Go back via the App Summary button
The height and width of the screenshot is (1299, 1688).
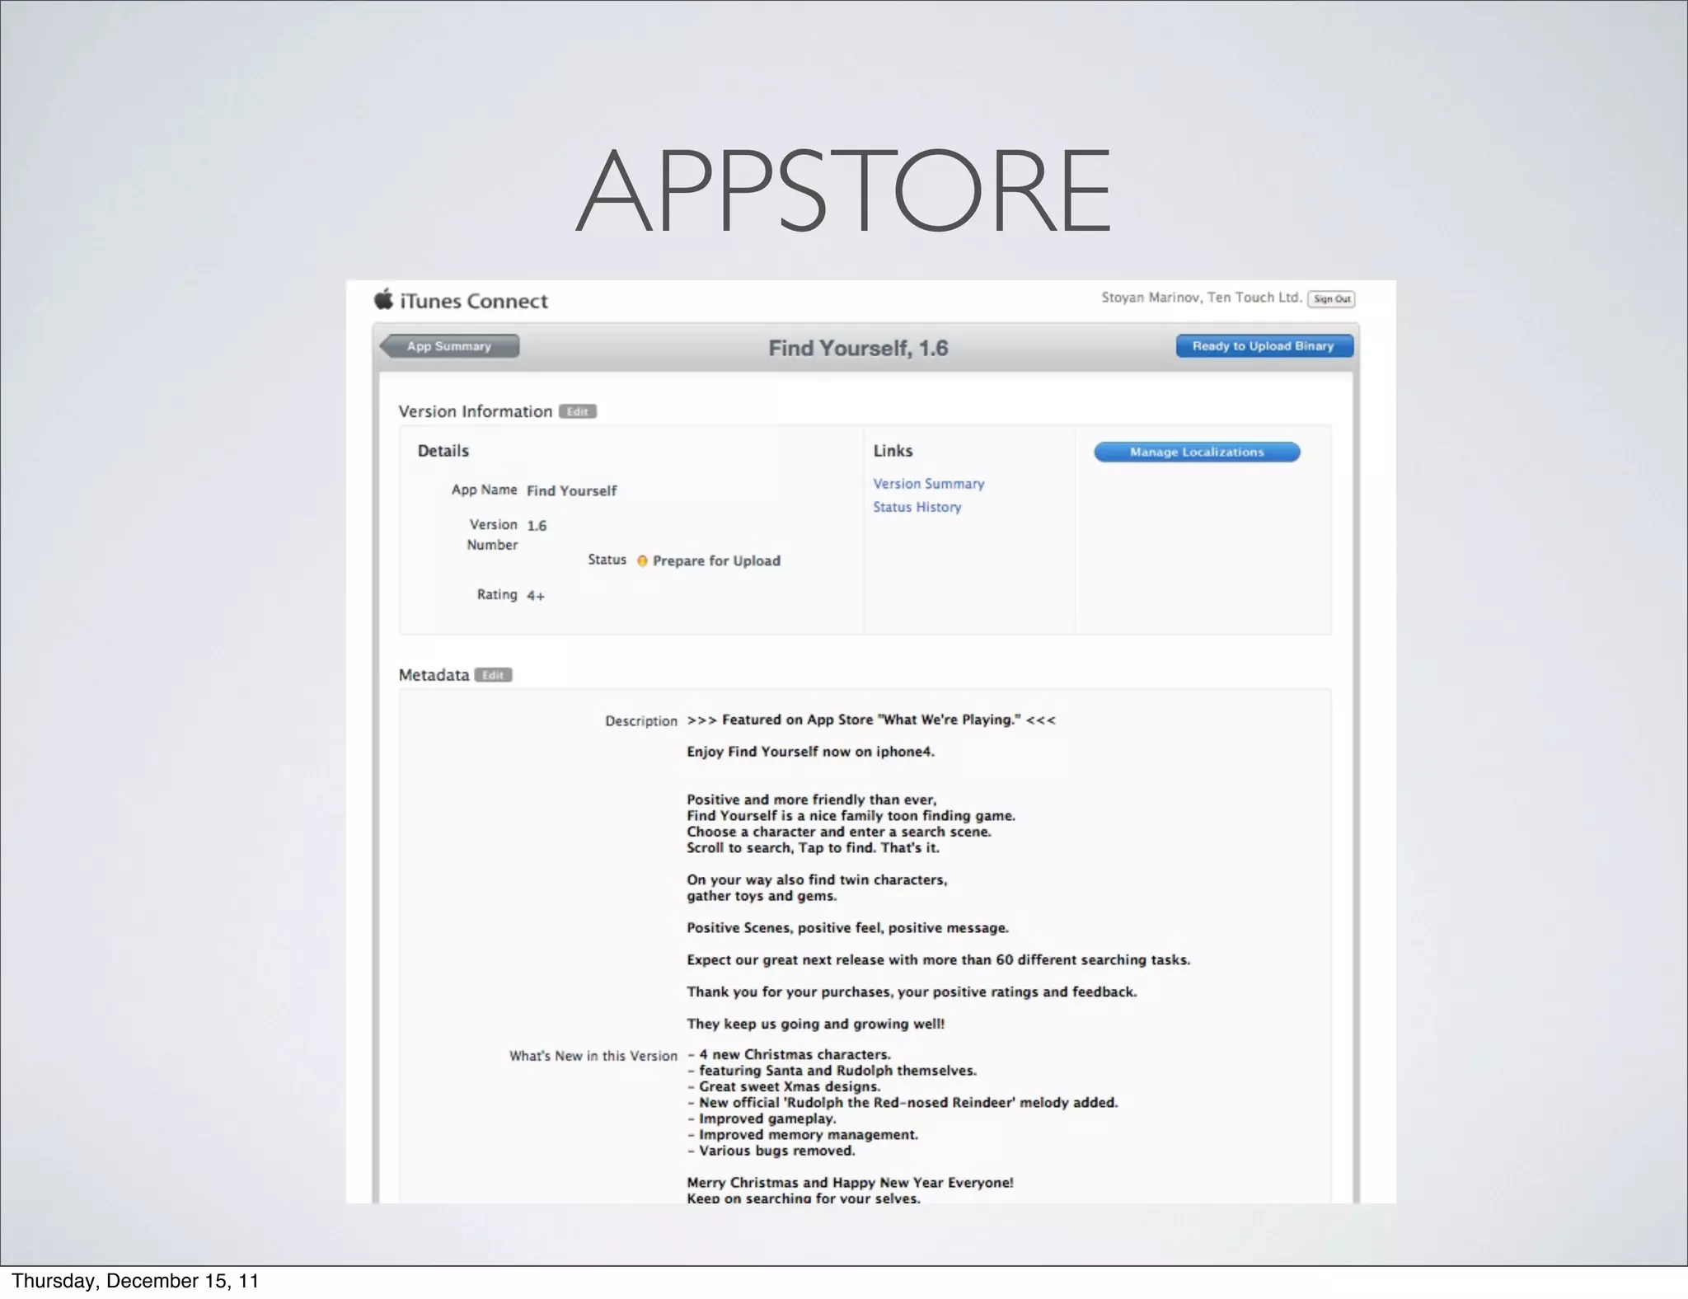[x=449, y=346]
